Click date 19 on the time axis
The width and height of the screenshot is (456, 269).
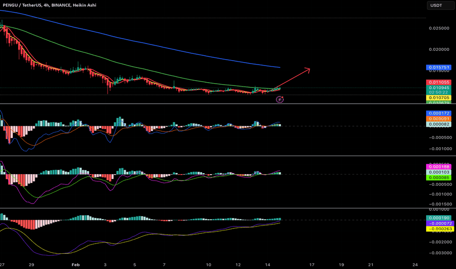coord(342,265)
